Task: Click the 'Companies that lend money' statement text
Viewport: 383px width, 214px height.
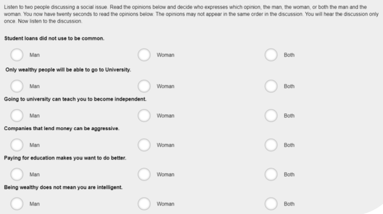Action: (x=62, y=128)
